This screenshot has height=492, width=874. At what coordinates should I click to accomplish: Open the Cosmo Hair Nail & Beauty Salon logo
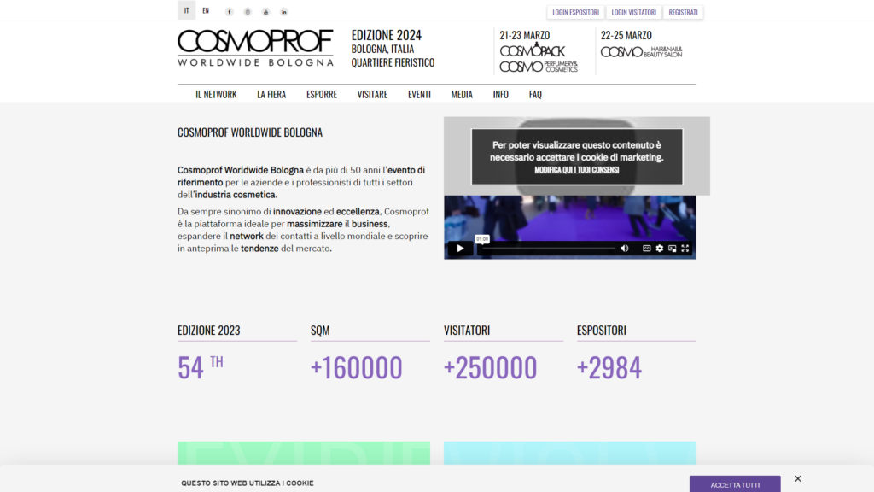point(642,52)
